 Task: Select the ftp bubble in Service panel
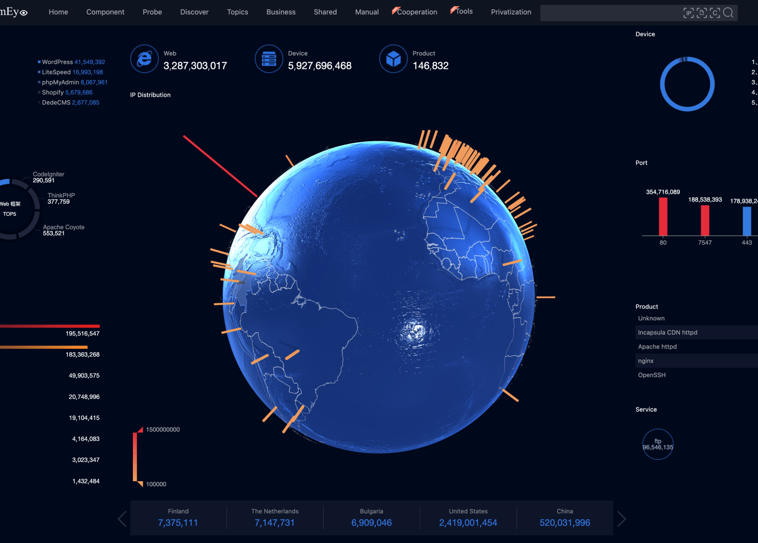(x=658, y=444)
